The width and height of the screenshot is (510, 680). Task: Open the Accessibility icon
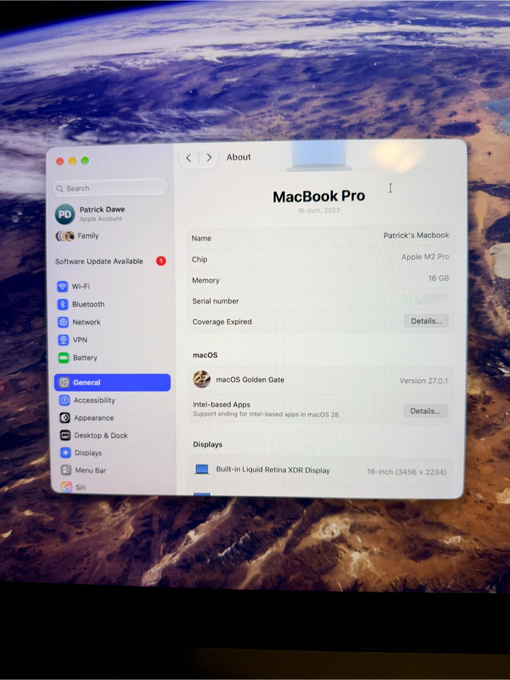coord(65,400)
